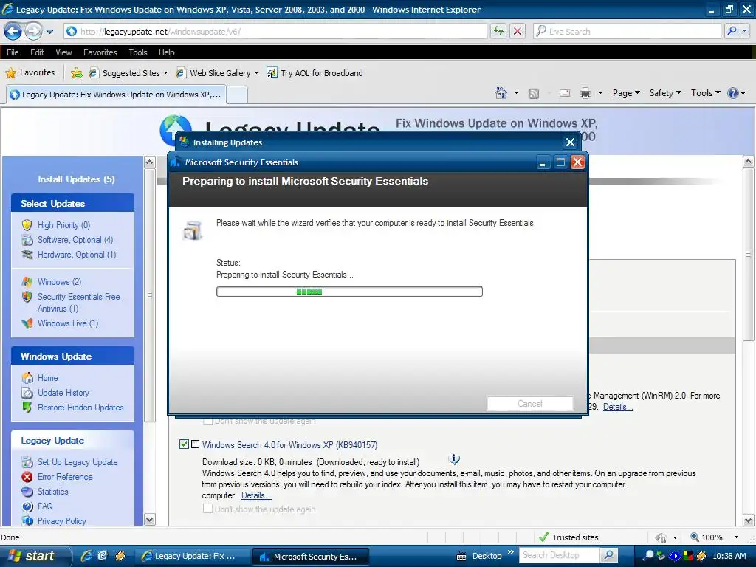
Task: Click Cancel in Security Essentials installer
Action: click(x=530, y=404)
